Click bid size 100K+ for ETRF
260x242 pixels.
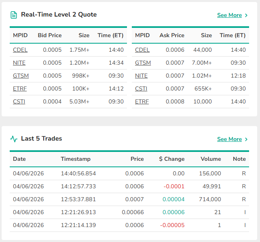81,88
